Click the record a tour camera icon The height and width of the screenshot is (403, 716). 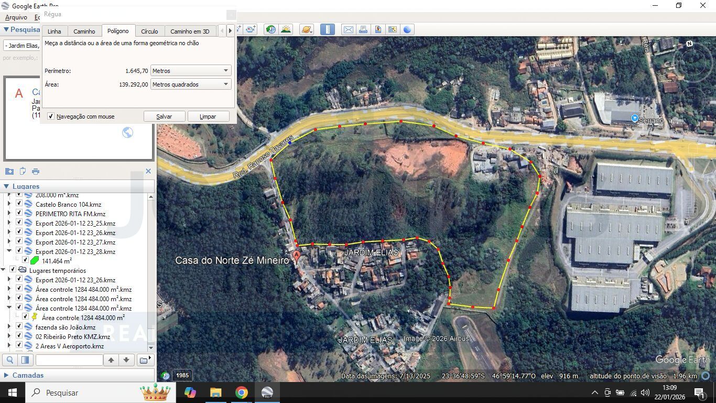pyautogui.click(x=251, y=29)
